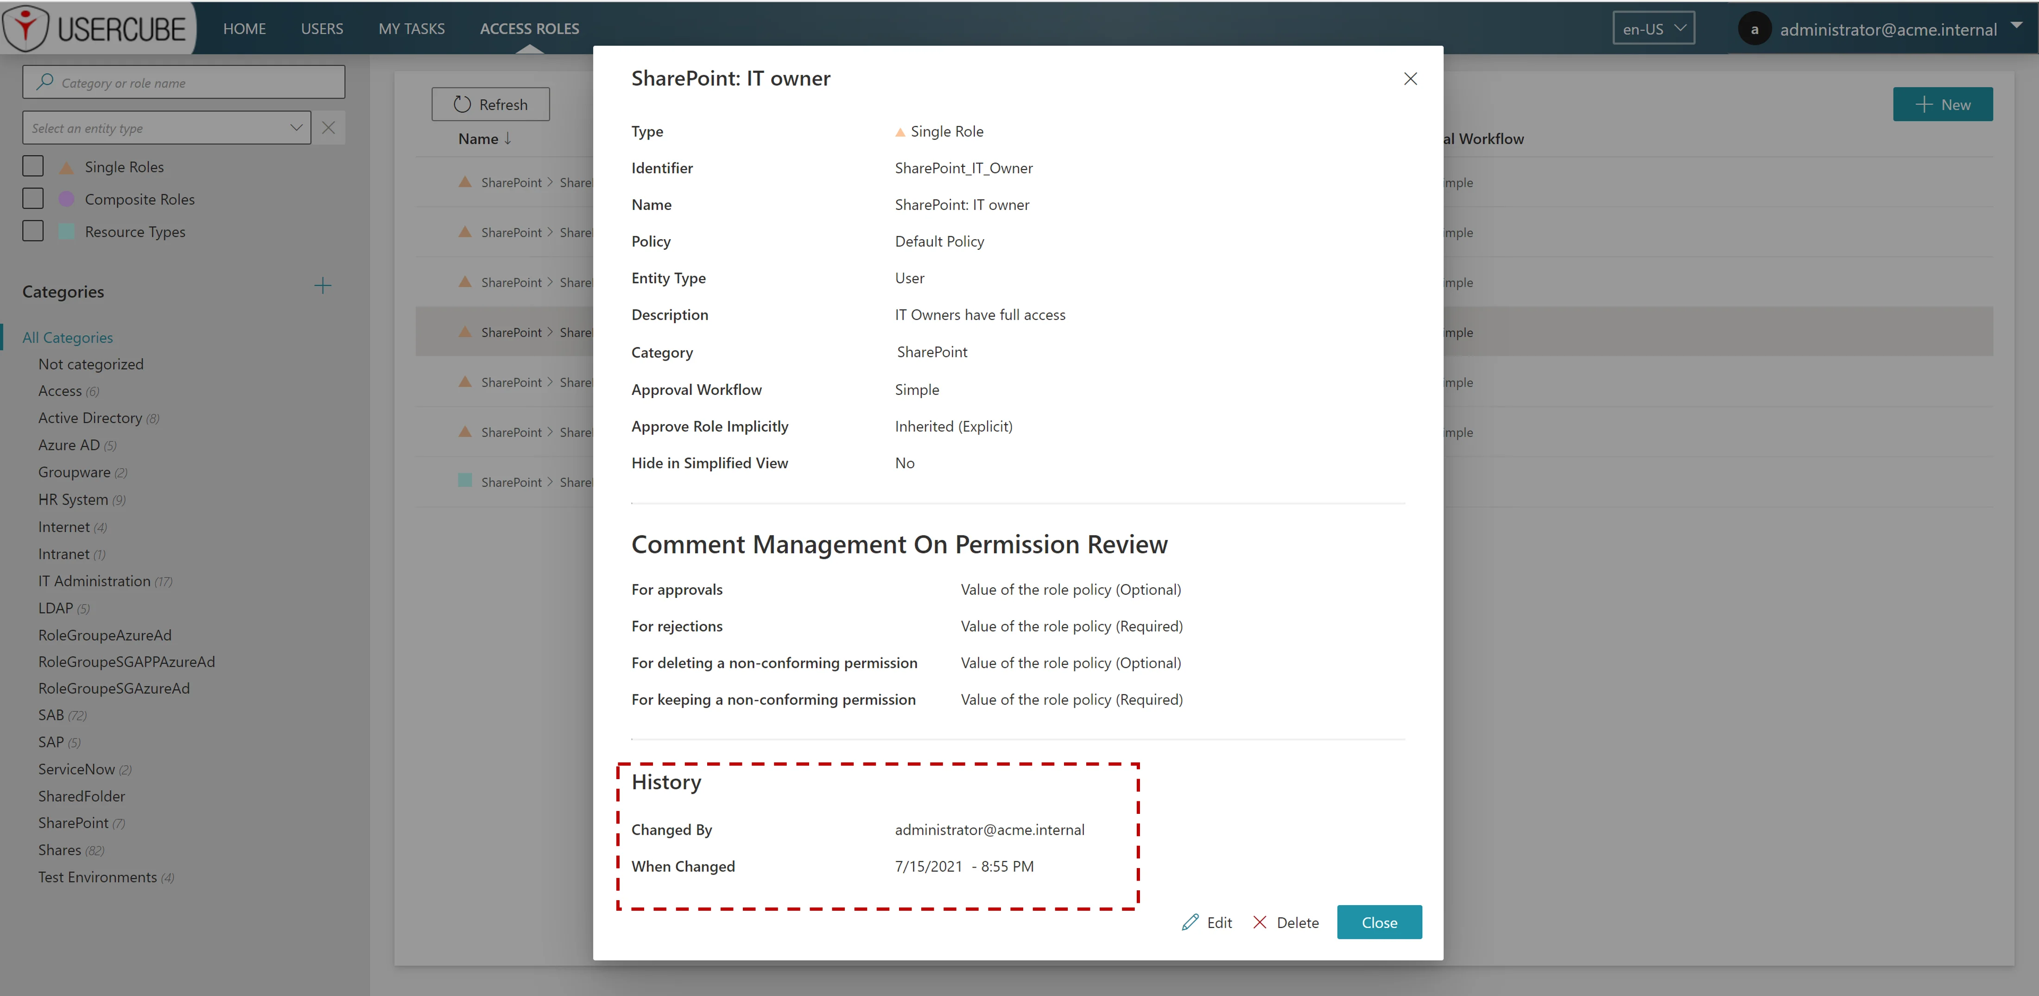Screen dimensions: 2039x996
Task: Click the Composite Roles purple circle swatch
Action: (x=66, y=199)
